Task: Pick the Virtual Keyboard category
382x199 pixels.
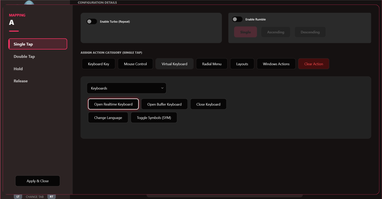Action: tap(175, 64)
